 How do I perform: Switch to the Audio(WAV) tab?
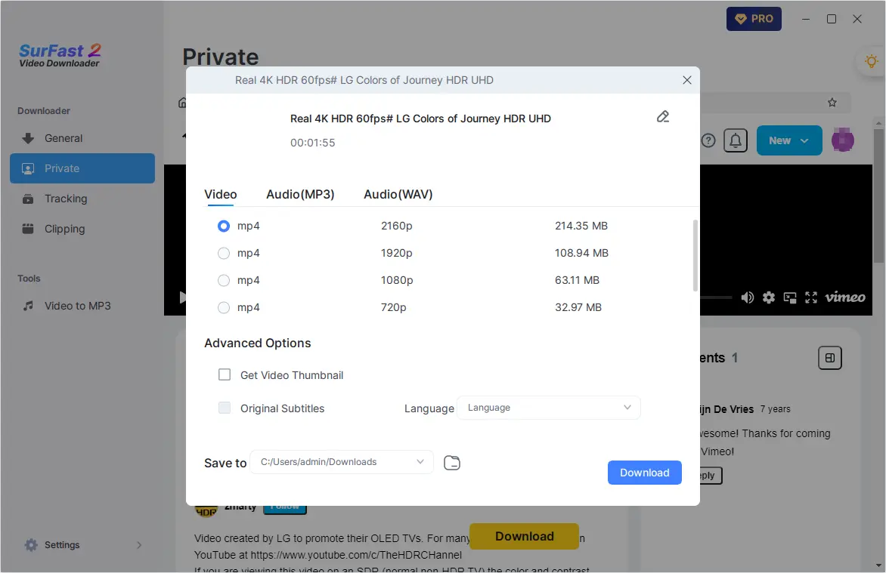pyautogui.click(x=398, y=194)
